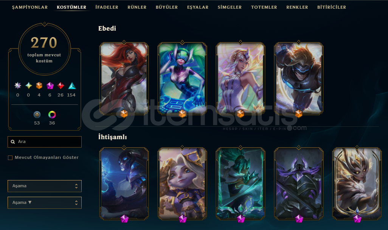Click the green Exalted diamond gem icon
Viewport: 388px width, 230px height.
coord(29,85)
